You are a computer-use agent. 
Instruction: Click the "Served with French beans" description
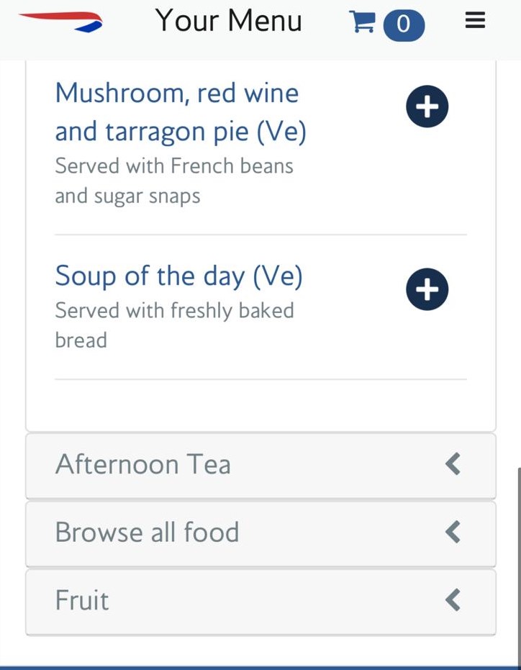[x=174, y=181]
